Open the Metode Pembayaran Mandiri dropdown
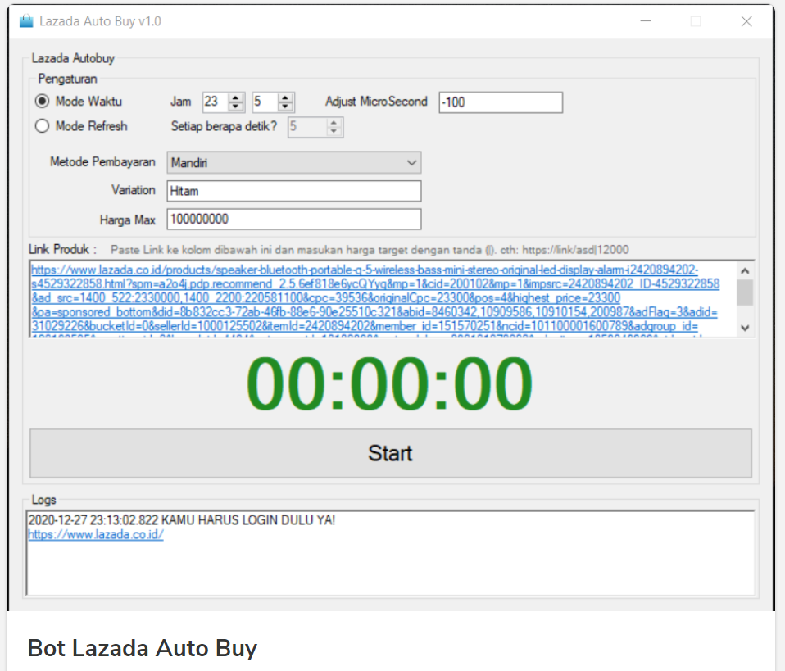Image resolution: width=785 pixels, height=671 pixels. (x=294, y=163)
